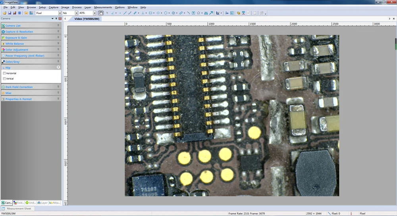
Task: Click the save icon in toolbar
Action: point(10,13)
